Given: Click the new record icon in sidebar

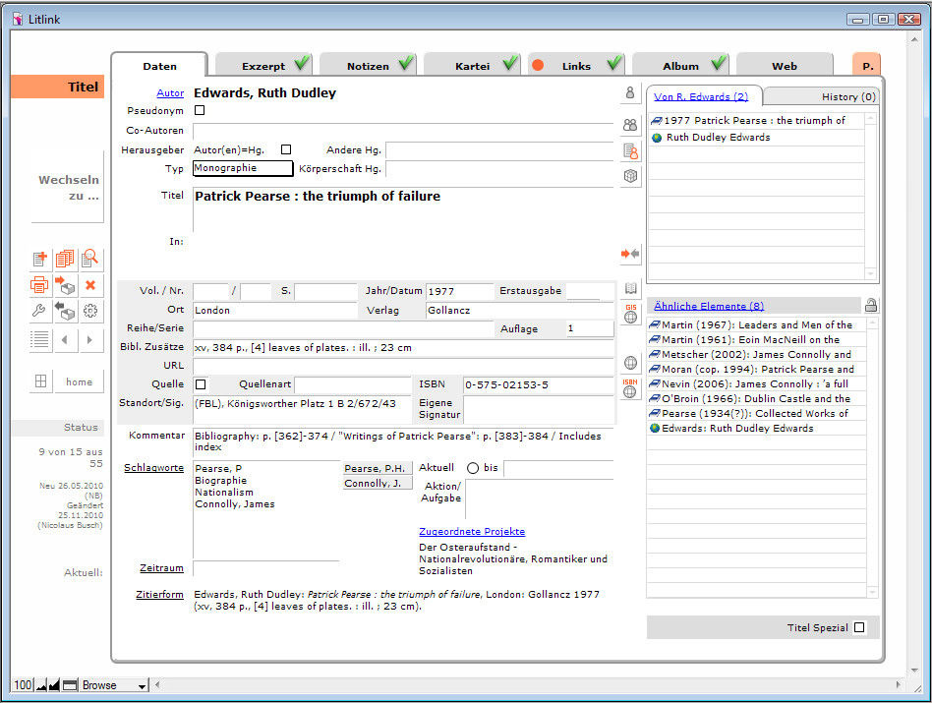Looking at the screenshot, I should pyautogui.click(x=40, y=260).
